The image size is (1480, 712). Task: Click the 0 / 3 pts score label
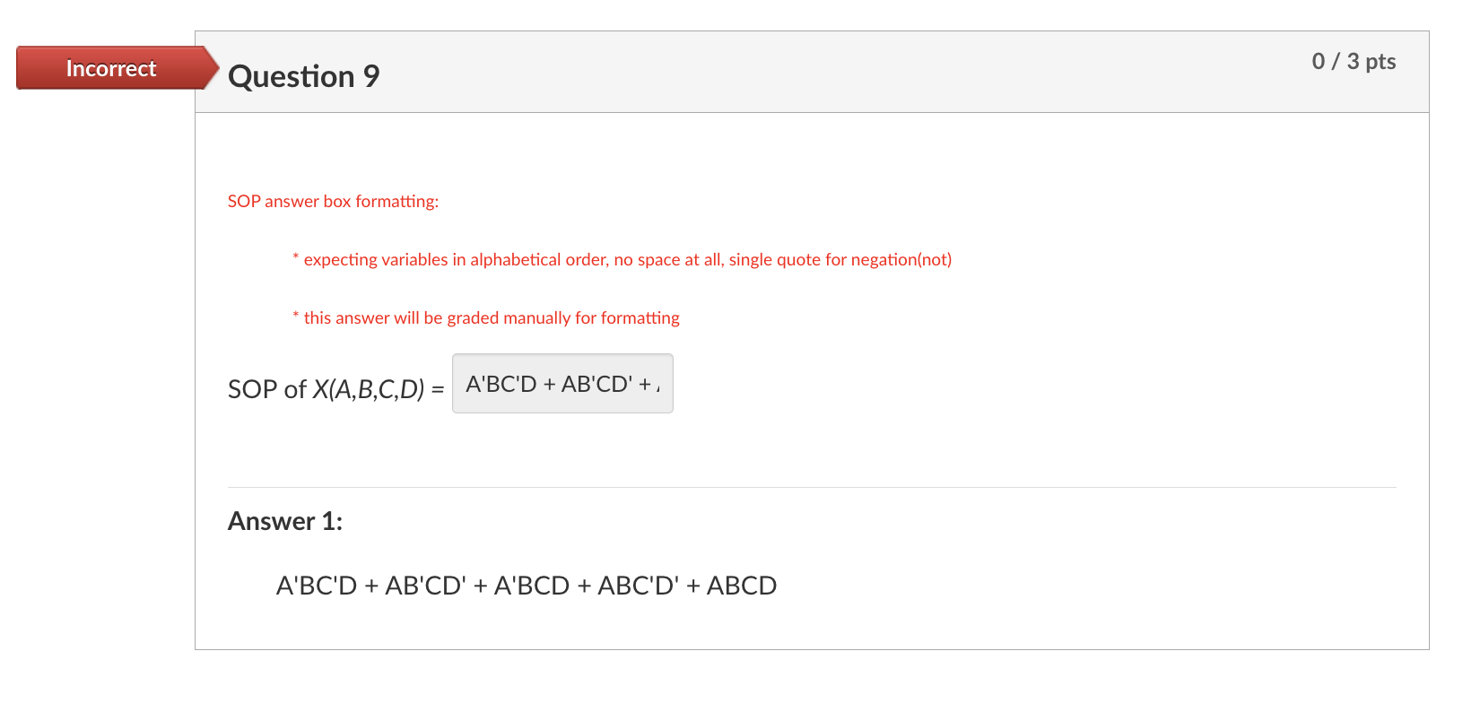pos(1354,61)
